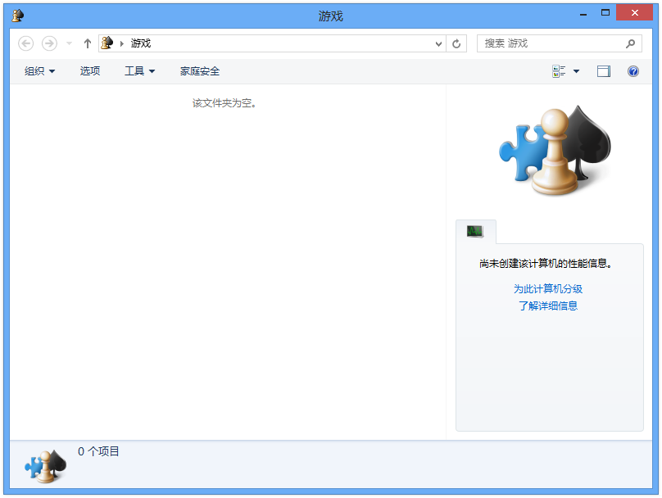Select the performance monitor tab icon
Screen dimensions: 662x498
click(475, 231)
